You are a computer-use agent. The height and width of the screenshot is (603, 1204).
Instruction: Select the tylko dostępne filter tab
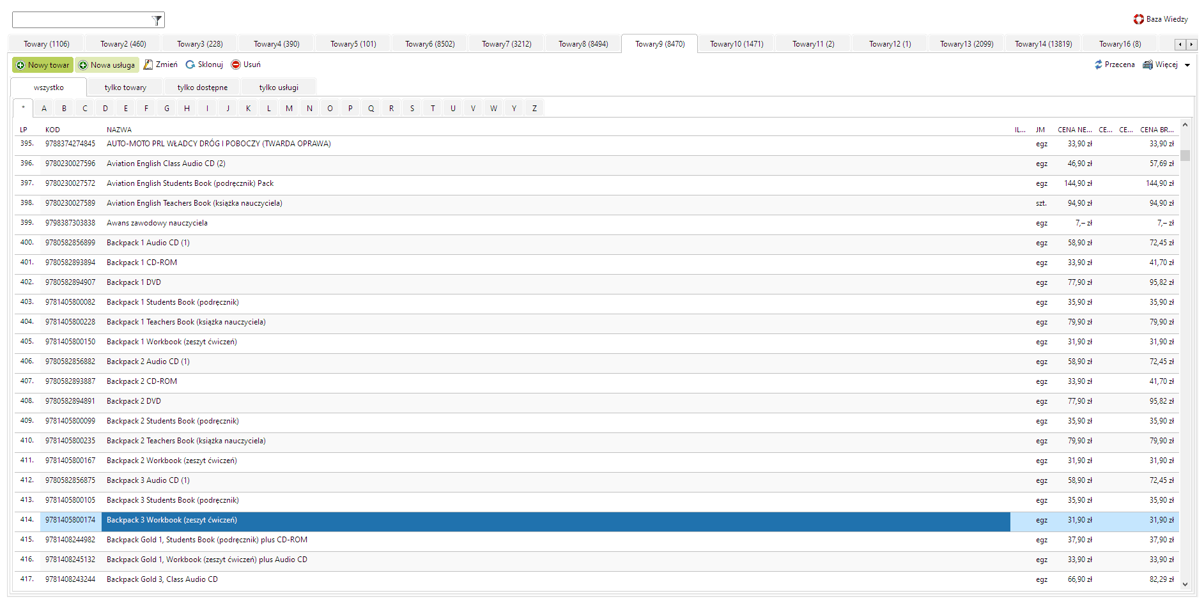(202, 88)
